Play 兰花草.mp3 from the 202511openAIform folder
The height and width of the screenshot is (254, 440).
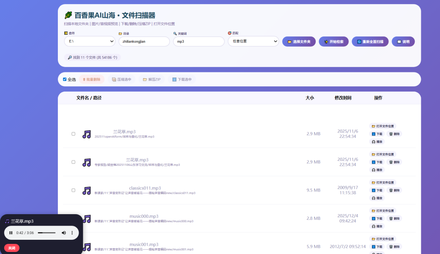coord(377,142)
